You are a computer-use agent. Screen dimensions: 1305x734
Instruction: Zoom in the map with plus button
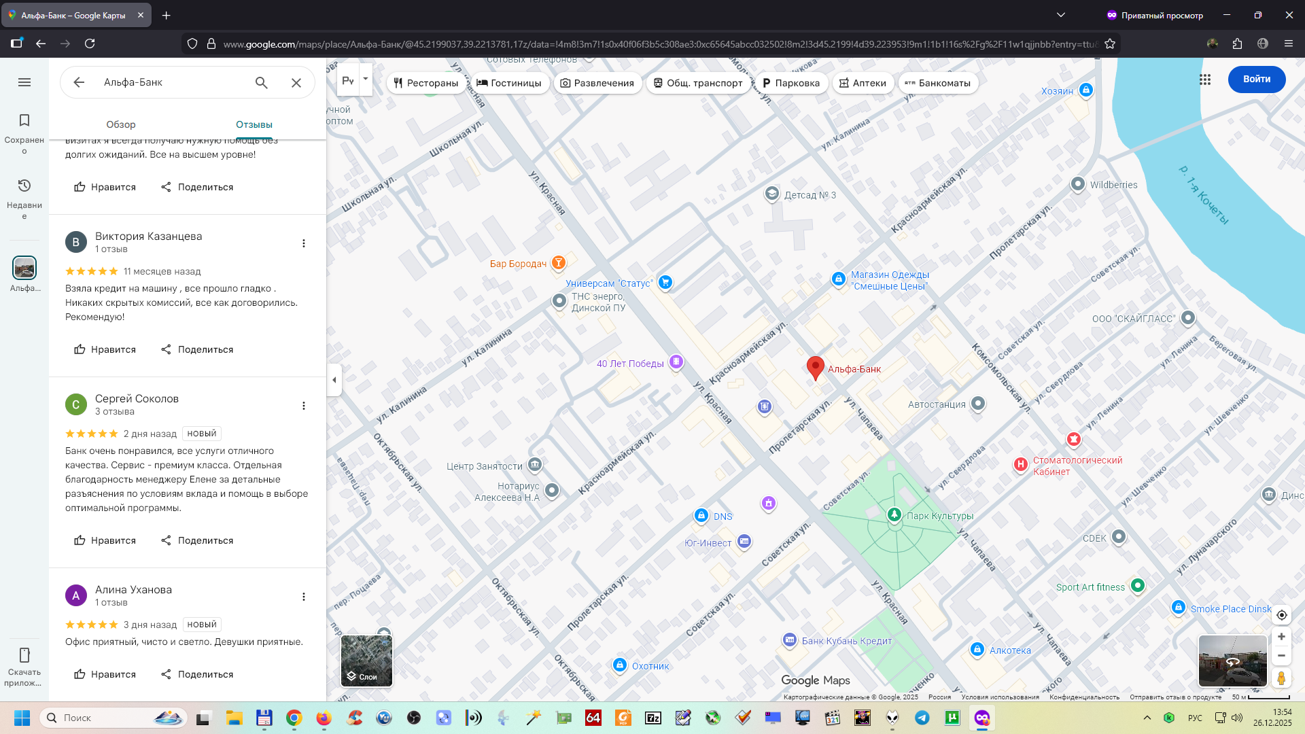[1281, 637]
